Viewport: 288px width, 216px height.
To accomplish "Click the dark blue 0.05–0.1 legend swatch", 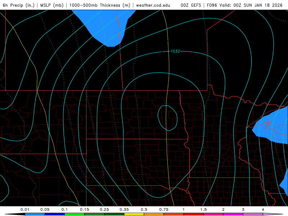I will [x=55, y=214].
